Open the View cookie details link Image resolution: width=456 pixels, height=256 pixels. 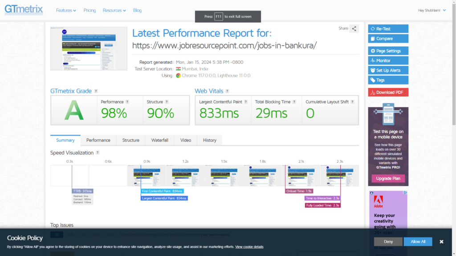(249, 247)
